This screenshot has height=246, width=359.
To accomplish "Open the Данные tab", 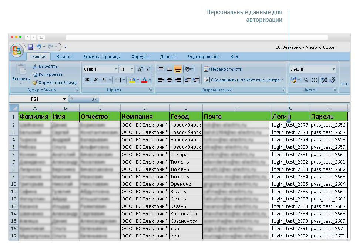I will click(x=168, y=57).
